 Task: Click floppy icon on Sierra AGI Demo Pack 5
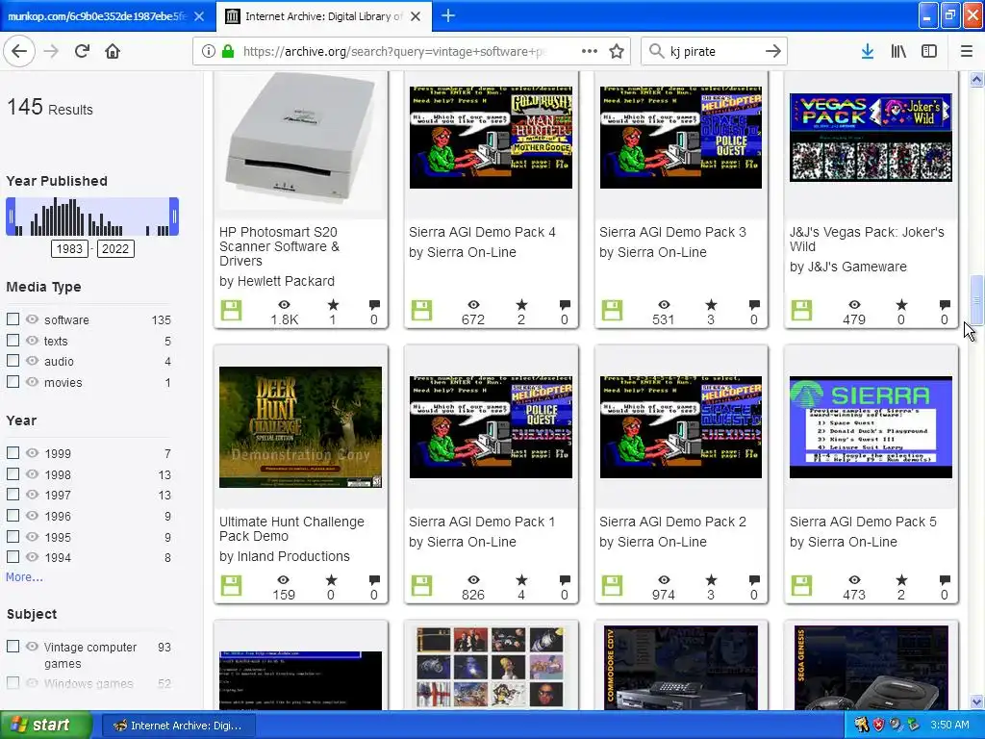[801, 586]
